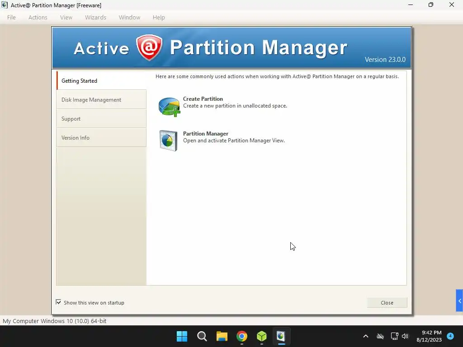Open the notification center badge
The image size is (463, 347).
[450, 336]
